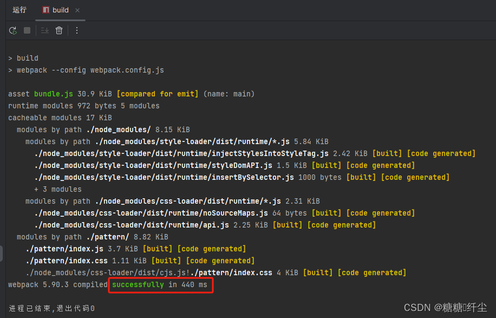Click the process exit code message
Screen dimensions: 496x318
click(51, 308)
